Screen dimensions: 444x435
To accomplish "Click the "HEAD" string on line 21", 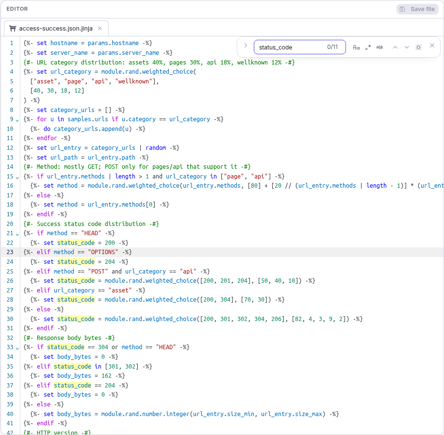I will [x=91, y=233].
